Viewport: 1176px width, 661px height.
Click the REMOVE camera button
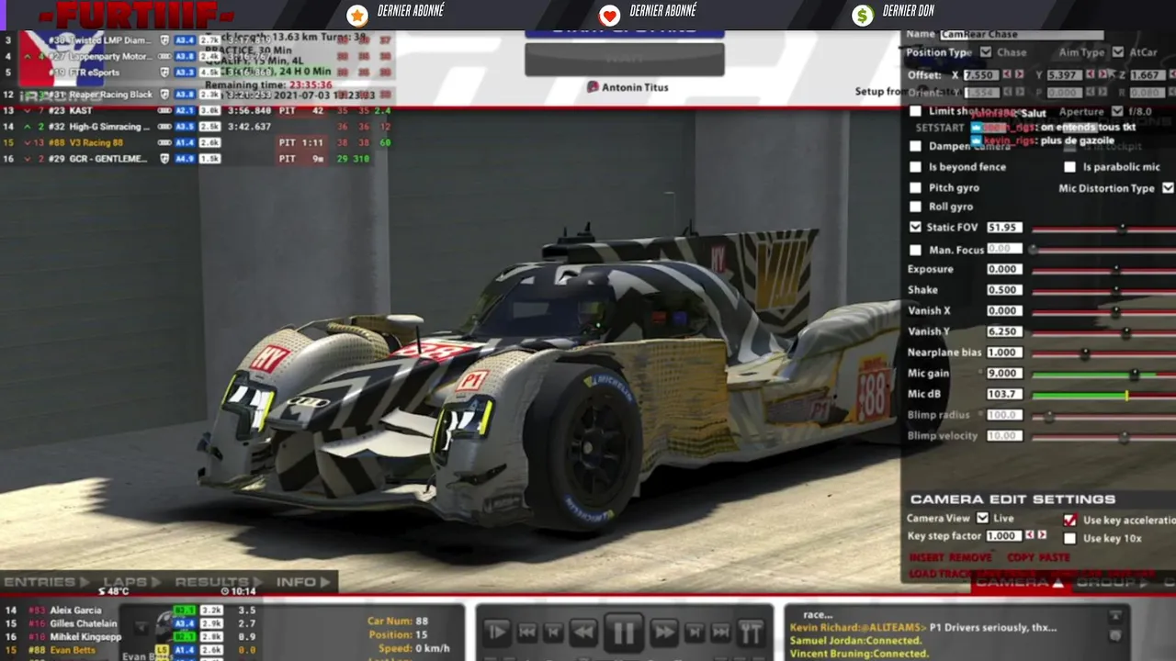970,557
